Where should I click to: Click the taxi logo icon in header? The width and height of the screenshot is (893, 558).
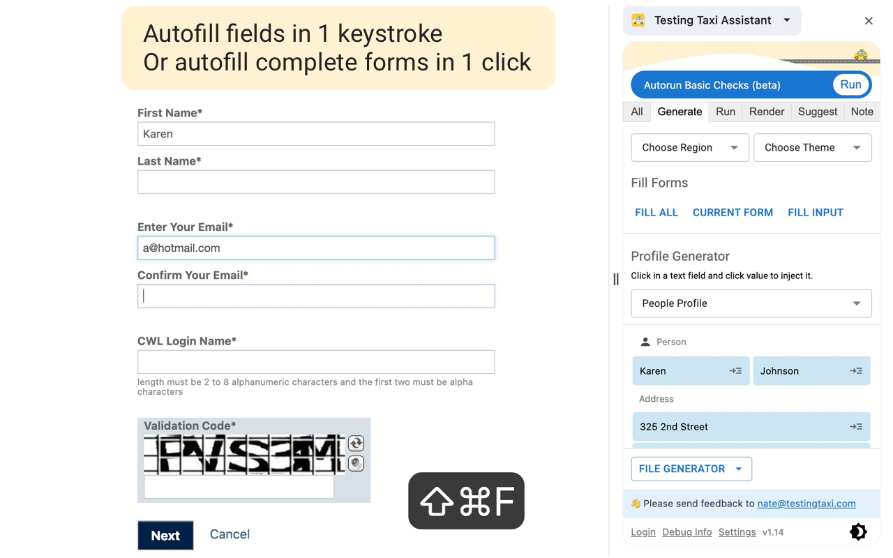(x=638, y=20)
